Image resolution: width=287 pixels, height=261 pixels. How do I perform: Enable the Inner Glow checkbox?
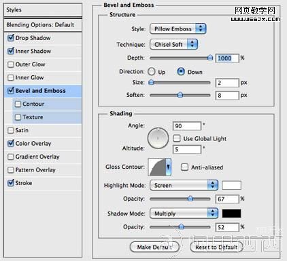point(10,77)
